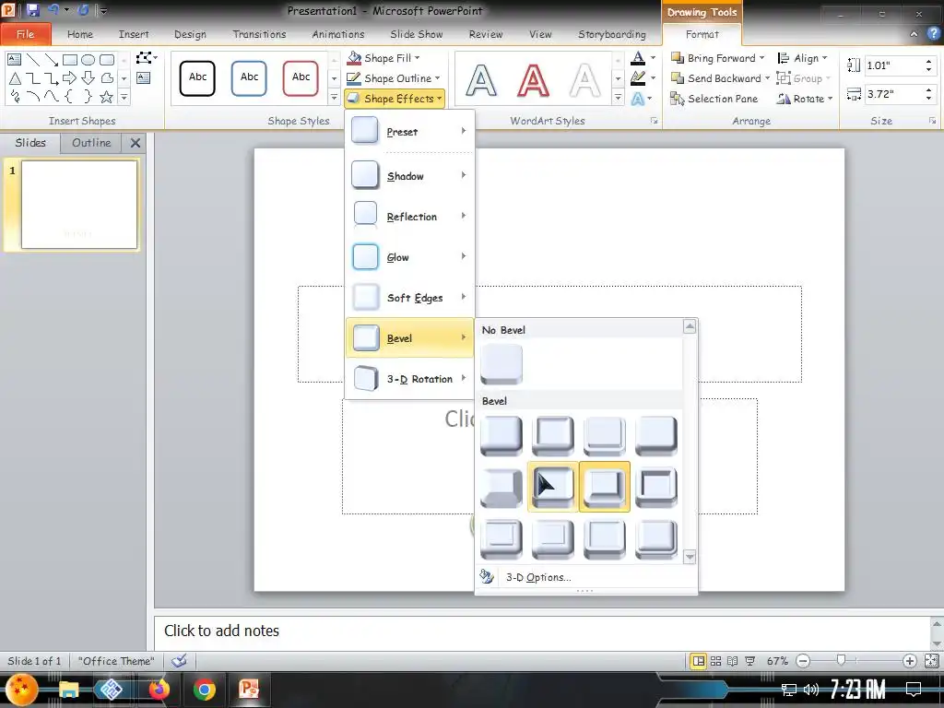Choose the first bevel in bottom row

coord(501,538)
